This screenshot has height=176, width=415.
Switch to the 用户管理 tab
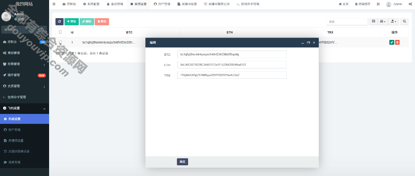pyautogui.click(x=162, y=4)
